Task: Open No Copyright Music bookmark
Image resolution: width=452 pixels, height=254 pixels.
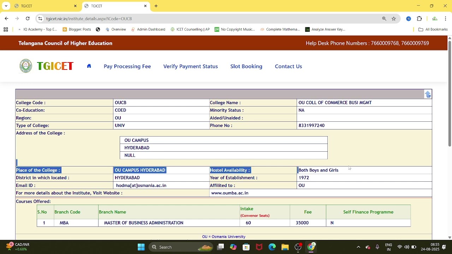Action: [234, 30]
